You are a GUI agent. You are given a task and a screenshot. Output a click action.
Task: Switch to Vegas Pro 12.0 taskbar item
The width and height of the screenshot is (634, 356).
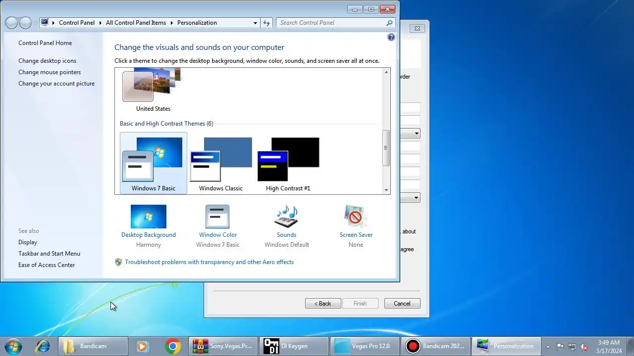pos(365,346)
